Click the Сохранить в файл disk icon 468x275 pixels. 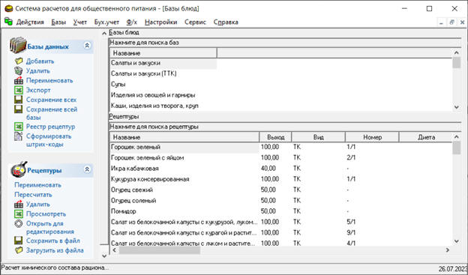pyautogui.click(x=19, y=241)
